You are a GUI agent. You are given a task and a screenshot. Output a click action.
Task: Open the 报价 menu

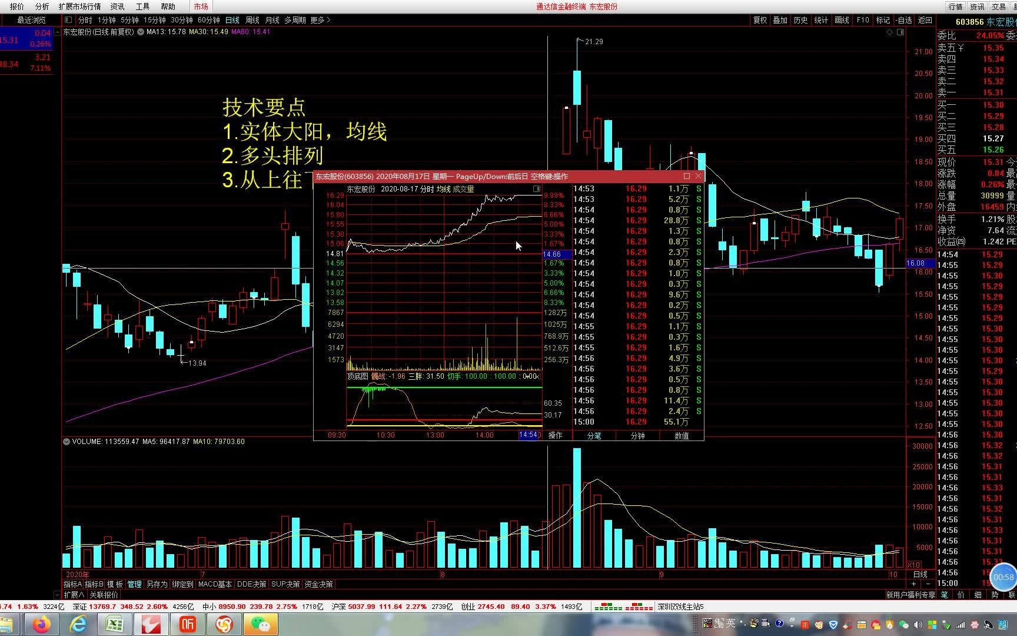17,6
